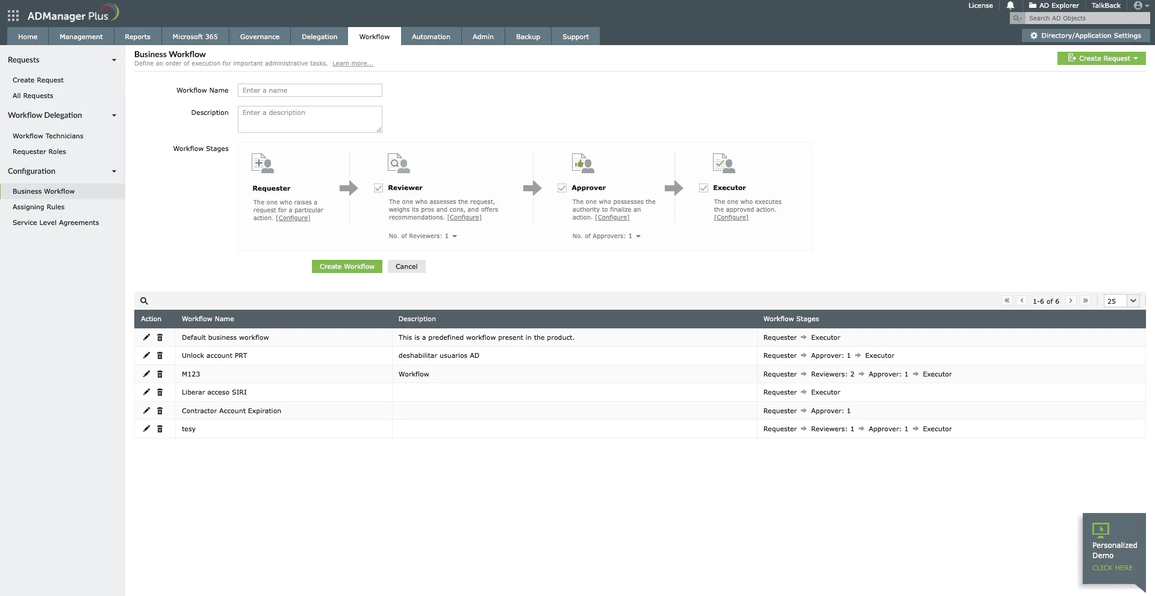Toggle the Executor stage checkbox
The width and height of the screenshot is (1155, 596).
[703, 188]
